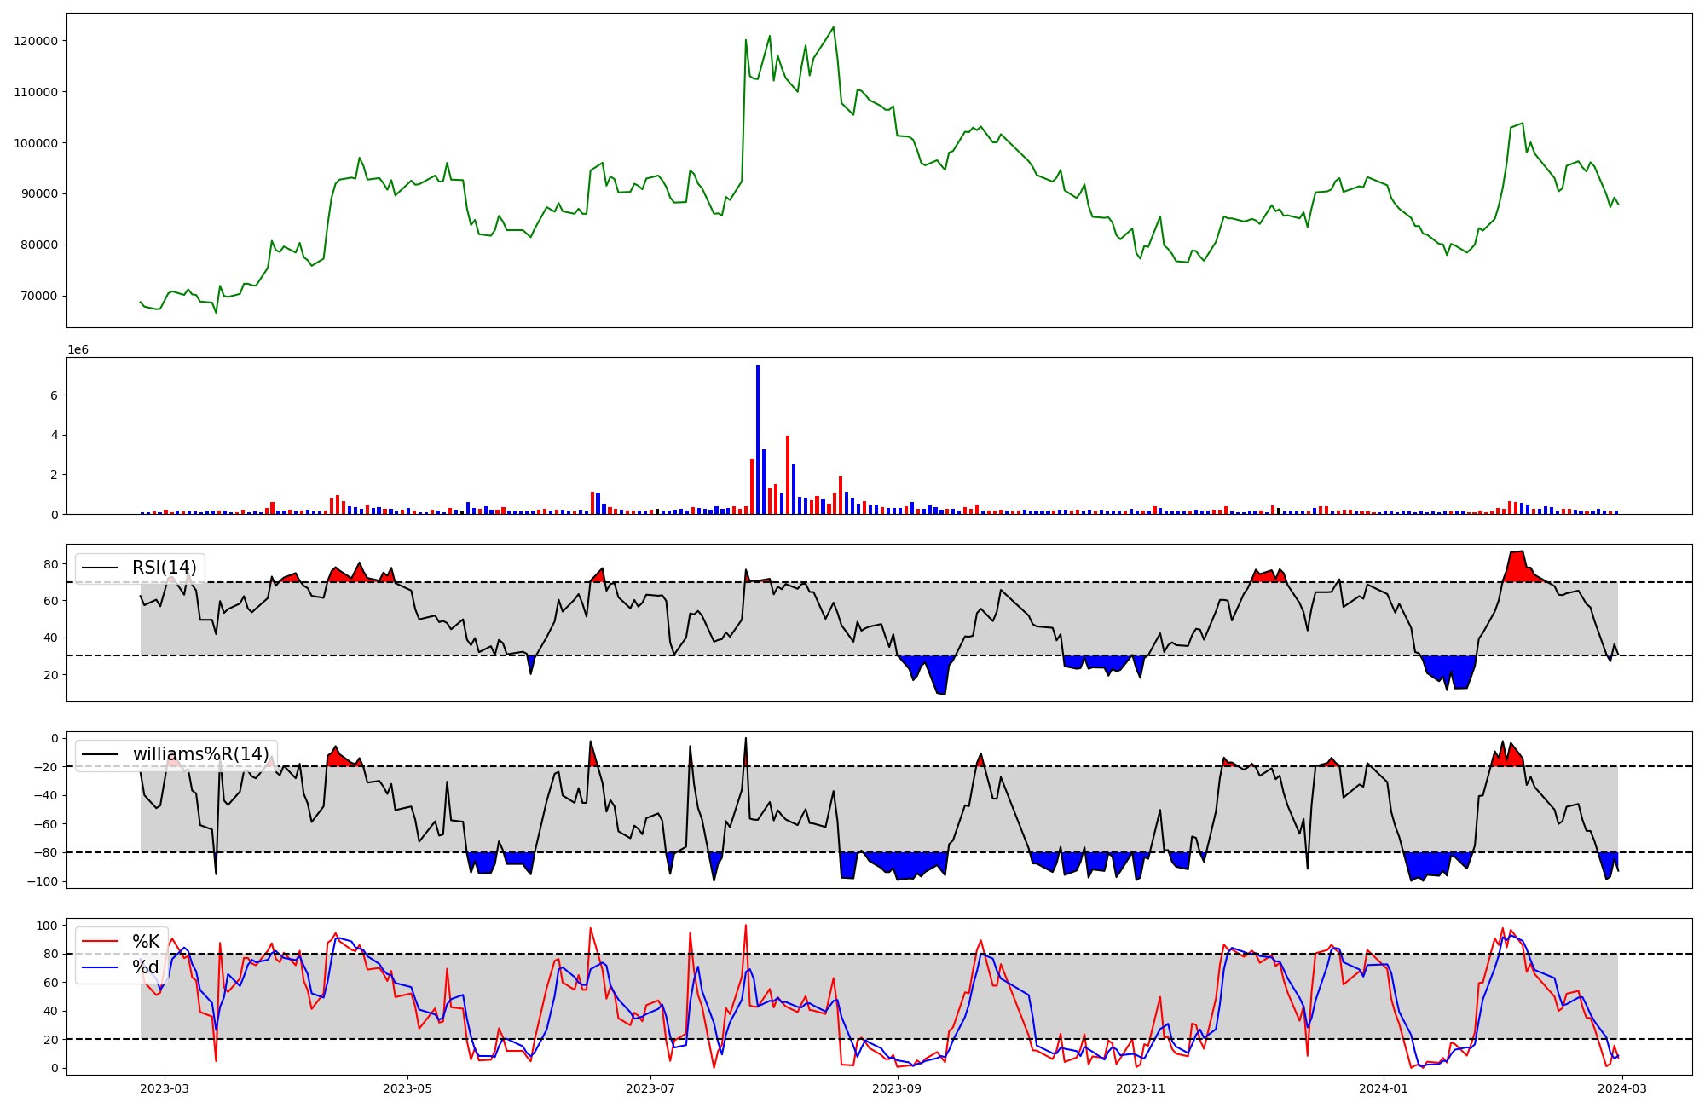Click the 2024-01 x-axis date label
Image resolution: width=1705 pixels, height=1108 pixels.
[x=1383, y=1088]
